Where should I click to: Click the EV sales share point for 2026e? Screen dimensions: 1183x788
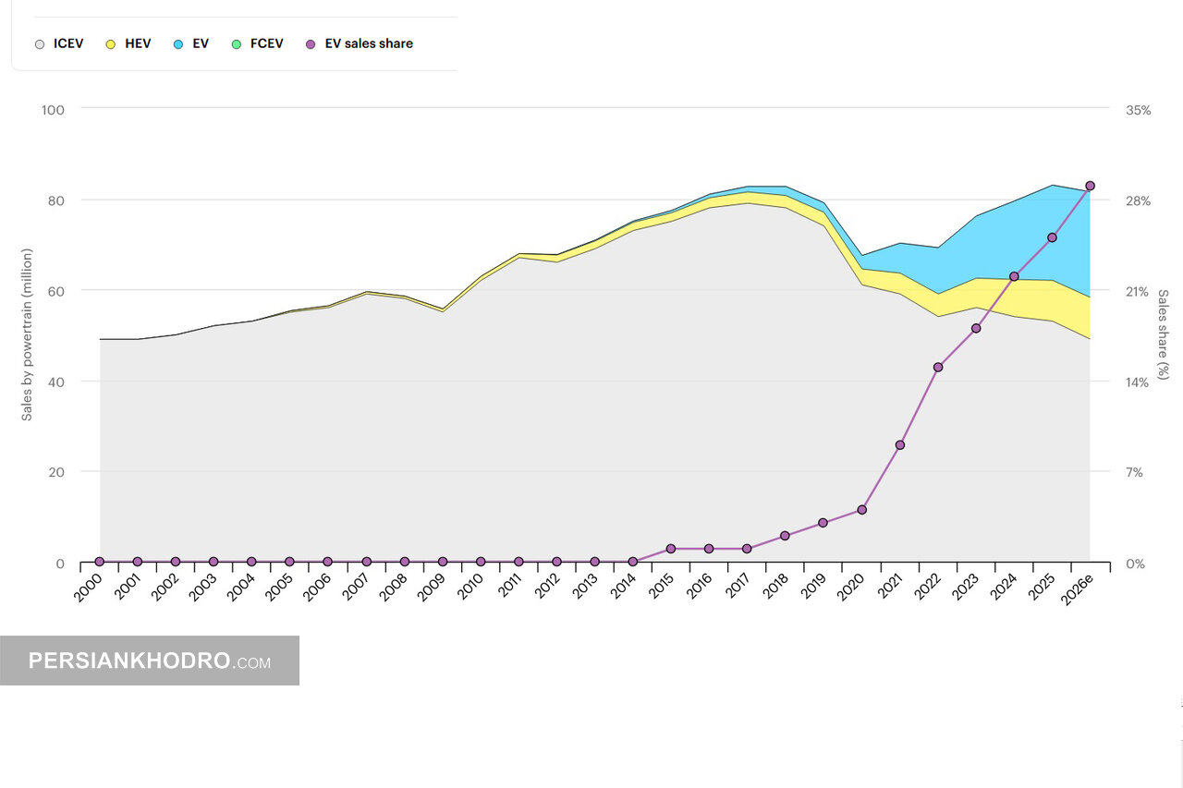coord(1090,186)
